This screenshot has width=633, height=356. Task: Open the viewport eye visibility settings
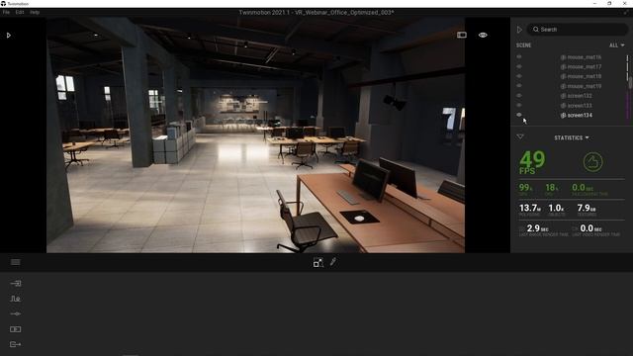(483, 36)
